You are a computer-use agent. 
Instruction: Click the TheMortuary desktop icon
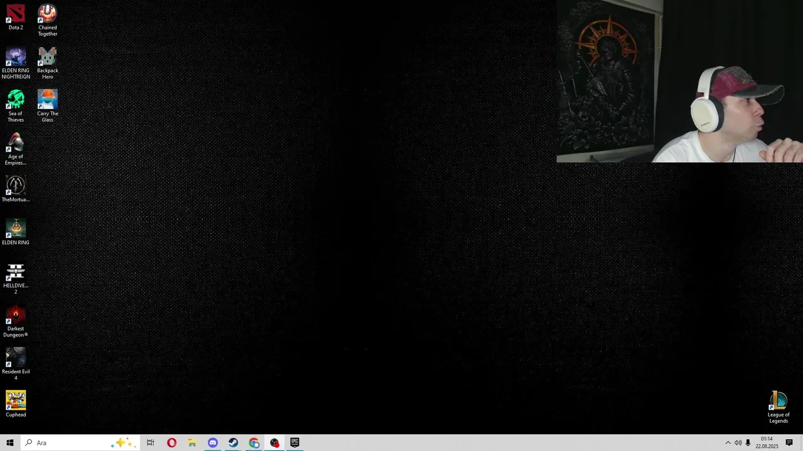tap(16, 189)
